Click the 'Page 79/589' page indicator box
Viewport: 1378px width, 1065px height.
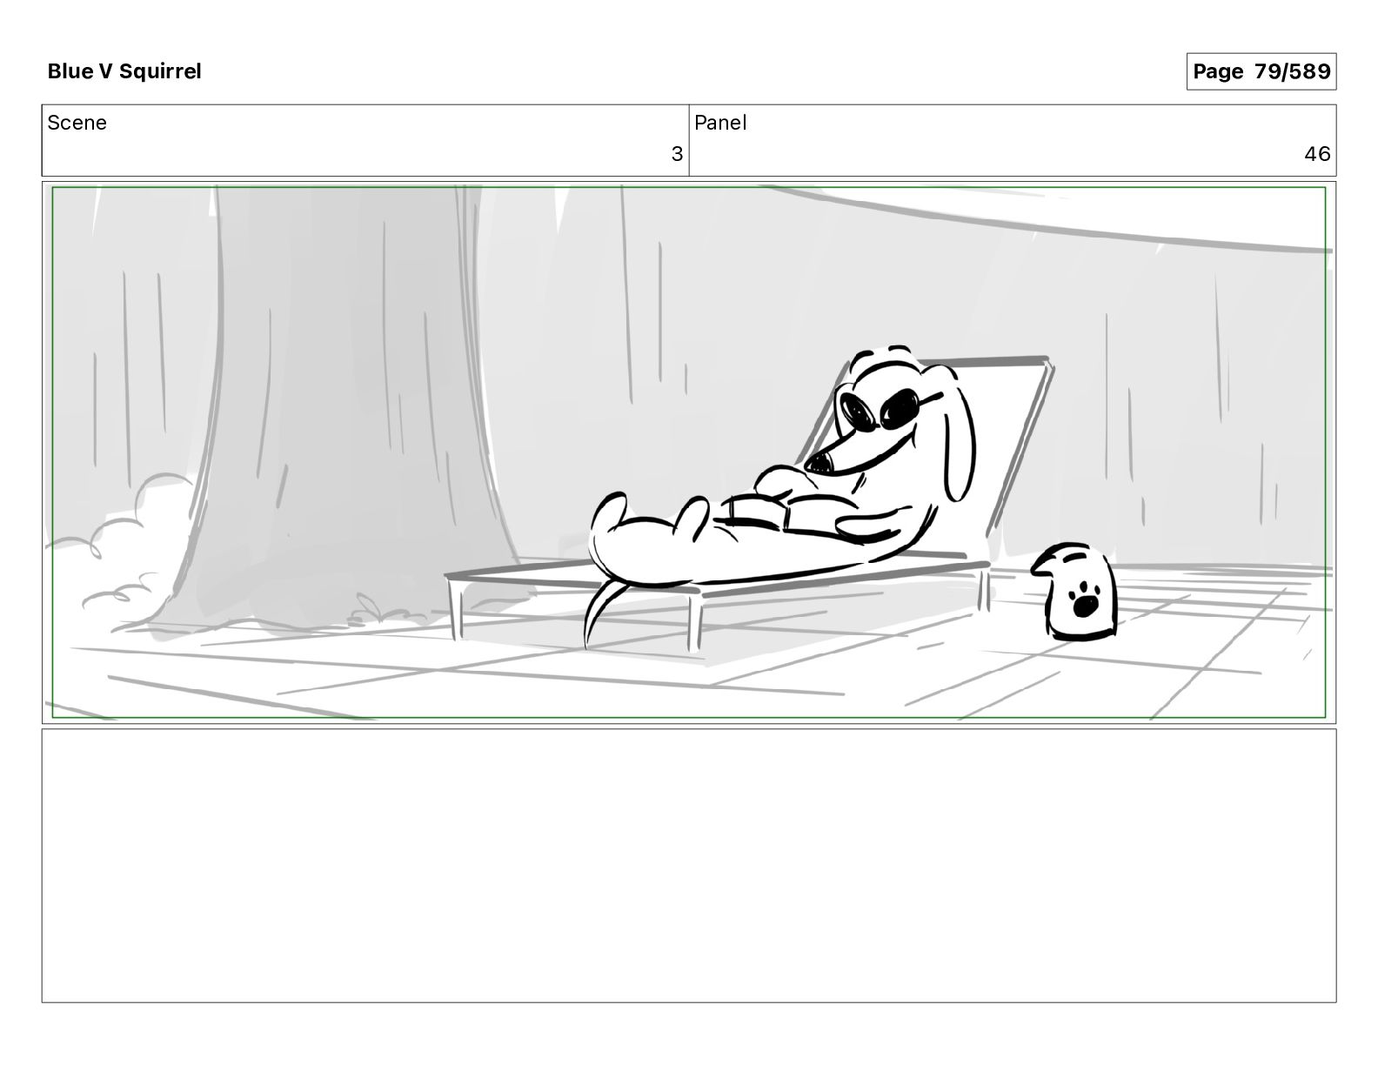click(x=1261, y=71)
